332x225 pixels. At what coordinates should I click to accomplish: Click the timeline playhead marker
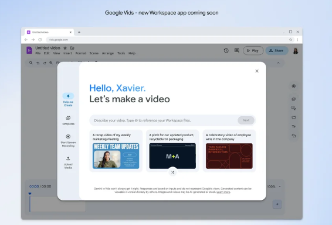pyautogui.click(x=30, y=193)
